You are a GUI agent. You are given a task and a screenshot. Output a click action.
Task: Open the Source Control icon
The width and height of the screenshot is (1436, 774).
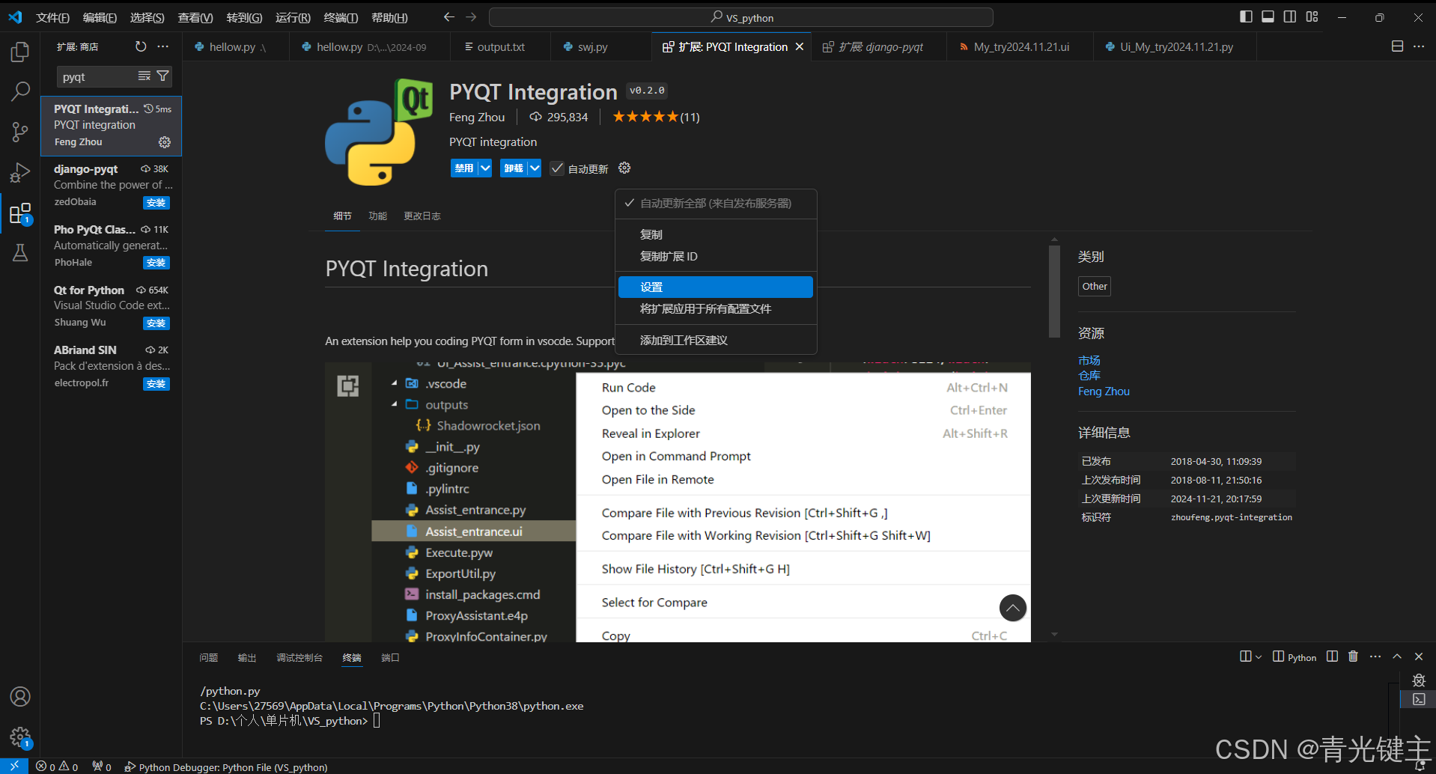click(19, 132)
